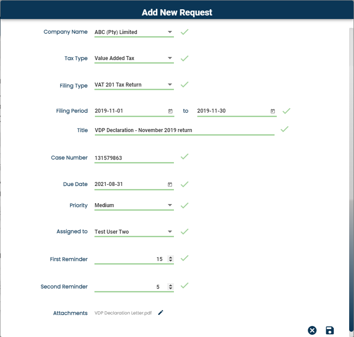Image resolution: width=354 pixels, height=337 pixels.
Task: Open calendar for filing period start date
Action: tap(170, 111)
